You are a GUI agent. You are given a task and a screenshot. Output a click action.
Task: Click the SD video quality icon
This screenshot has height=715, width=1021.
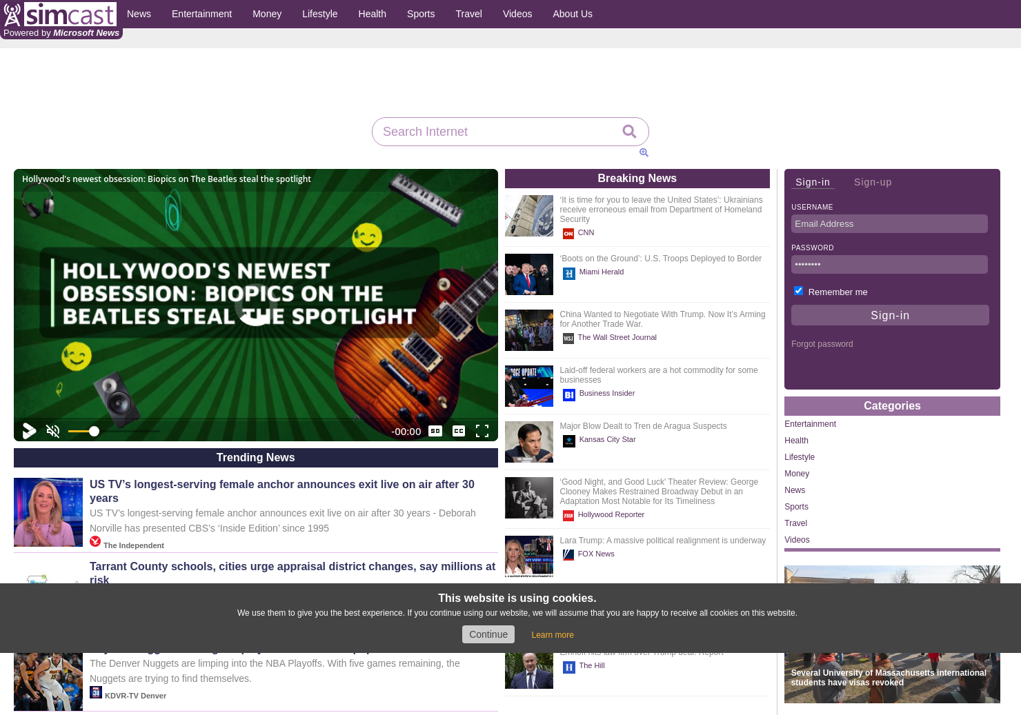tap(435, 431)
